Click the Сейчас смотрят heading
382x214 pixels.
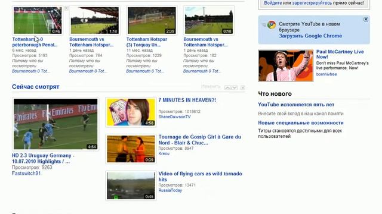coord(36,87)
